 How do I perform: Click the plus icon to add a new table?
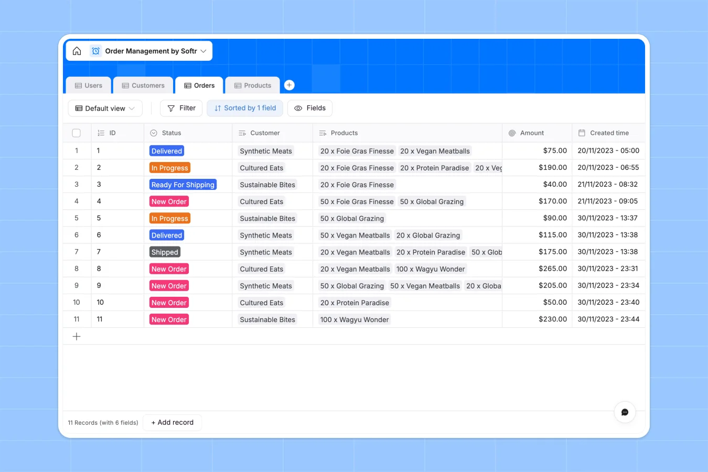pos(289,84)
